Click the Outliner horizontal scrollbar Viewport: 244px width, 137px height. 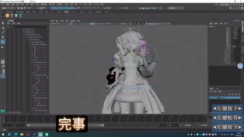tap(15, 112)
